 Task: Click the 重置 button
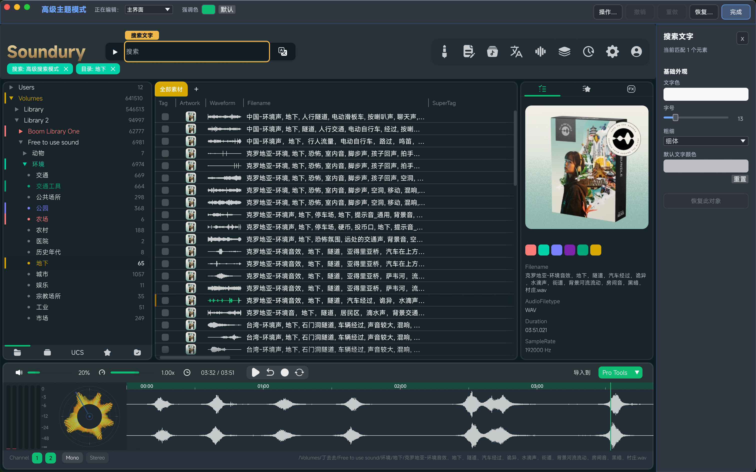tap(739, 179)
